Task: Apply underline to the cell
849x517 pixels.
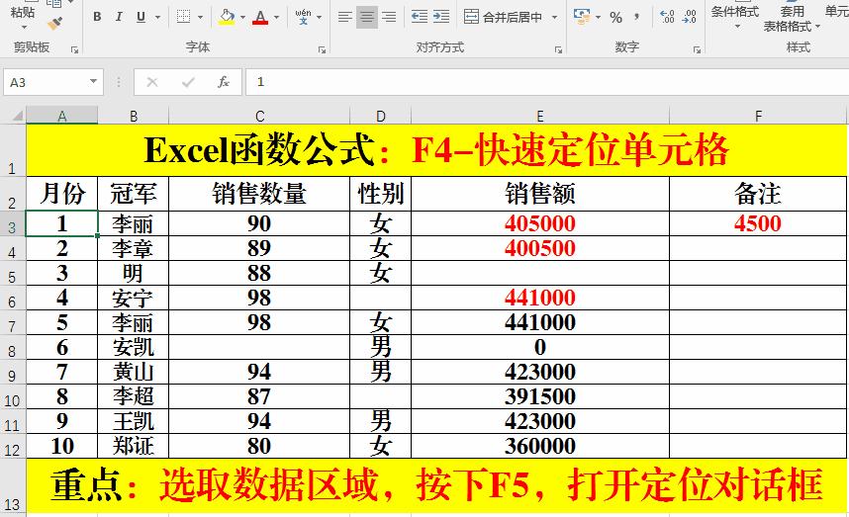Action: (x=141, y=17)
